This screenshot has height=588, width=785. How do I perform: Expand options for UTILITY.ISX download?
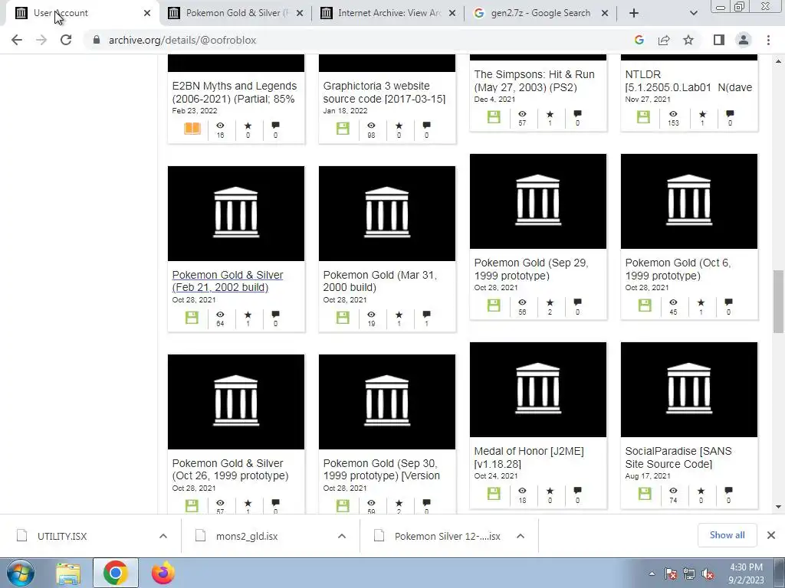click(x=163, y=536)
